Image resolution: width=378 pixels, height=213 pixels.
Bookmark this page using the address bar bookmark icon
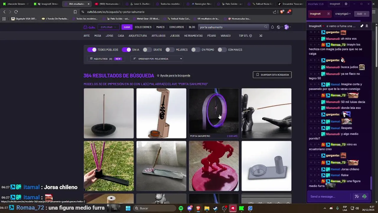click(75, 12)
